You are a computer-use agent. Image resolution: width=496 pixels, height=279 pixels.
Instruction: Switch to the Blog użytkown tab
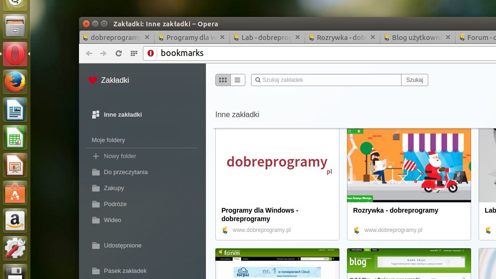417,38
